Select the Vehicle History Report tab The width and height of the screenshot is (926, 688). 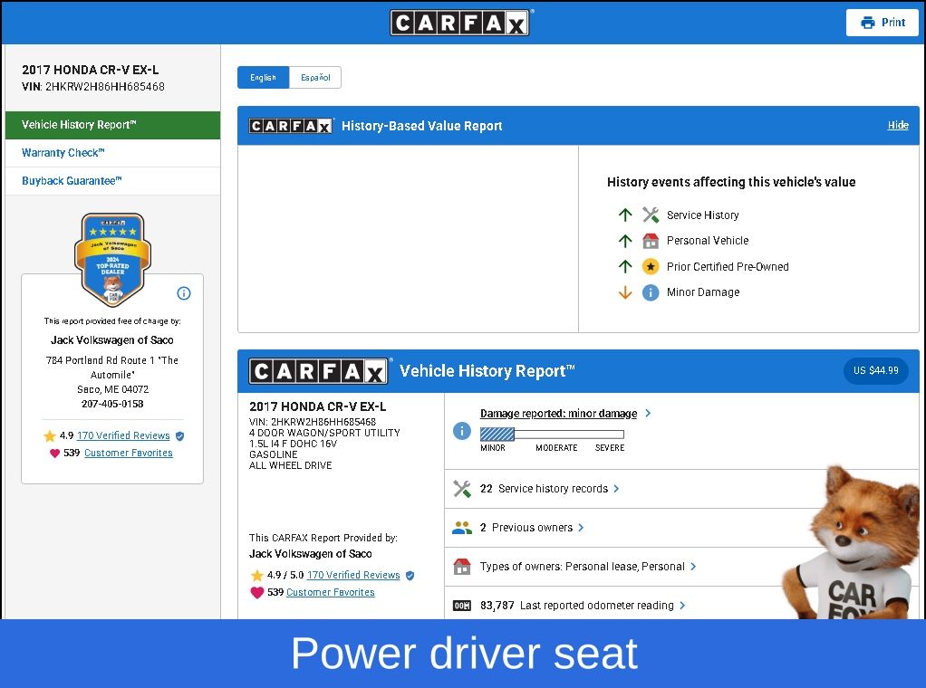coord(112,125)
